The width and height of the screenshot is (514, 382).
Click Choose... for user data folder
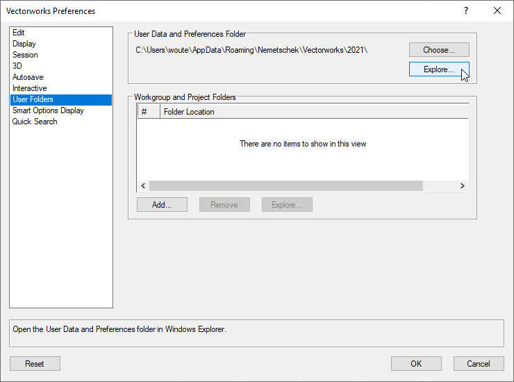(x=439, y=50)
